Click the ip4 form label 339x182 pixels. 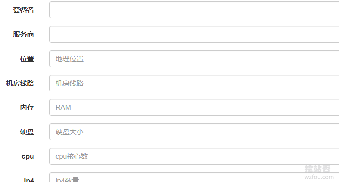click(x=29, y=180)
